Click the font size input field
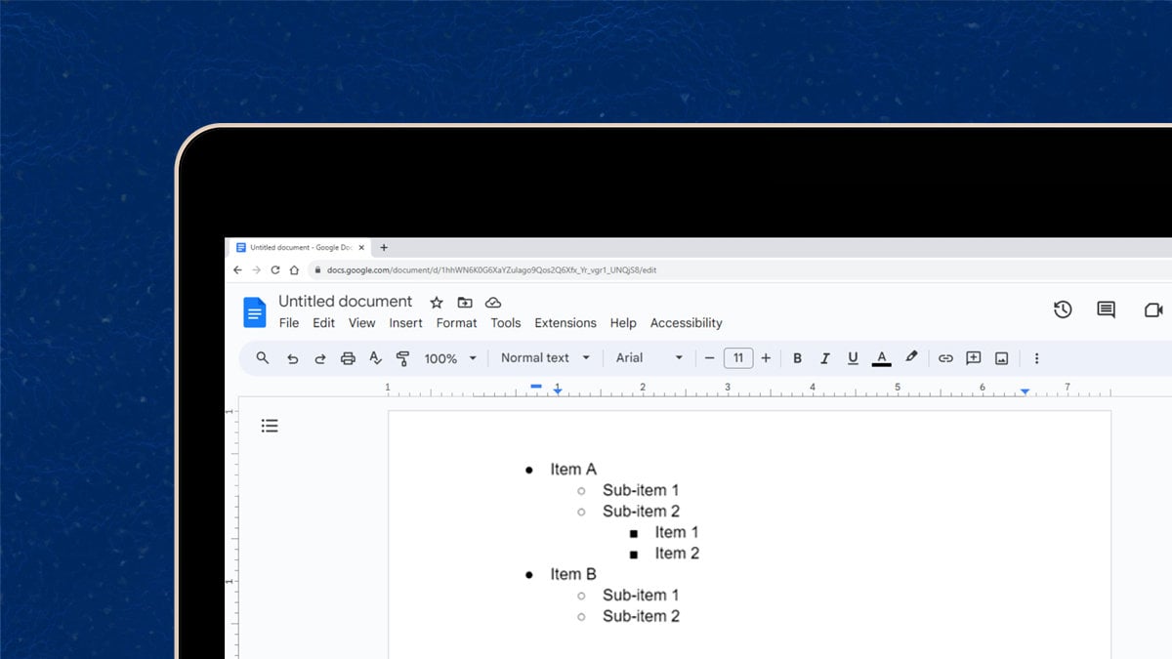Viewport: 1172px width, 659px height. [737, 358]
